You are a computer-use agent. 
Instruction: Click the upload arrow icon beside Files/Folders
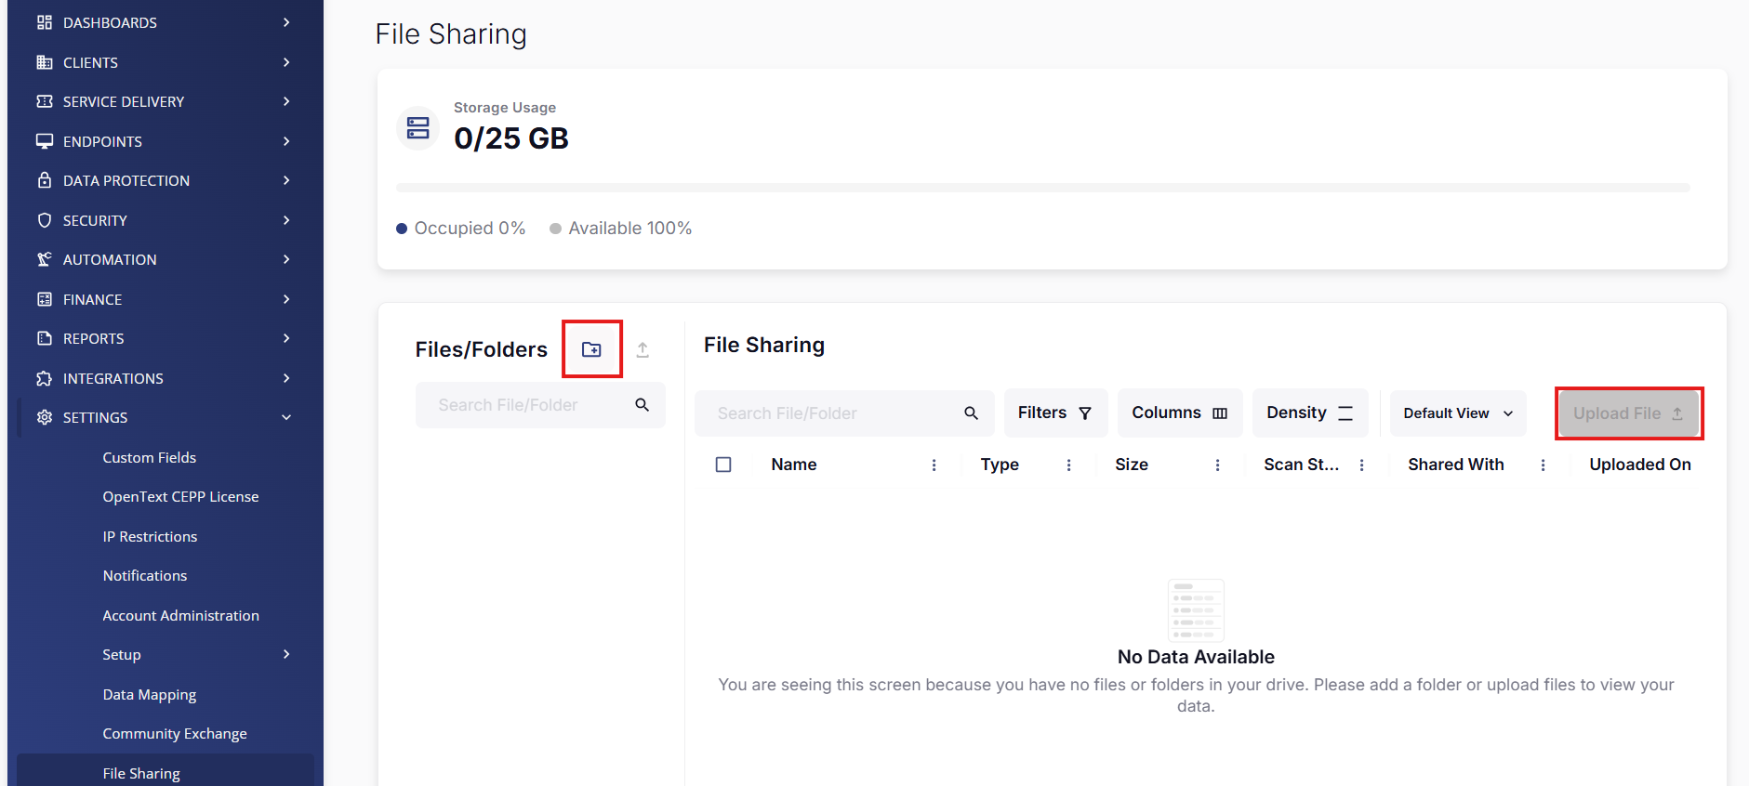click(x=643, y=349)
